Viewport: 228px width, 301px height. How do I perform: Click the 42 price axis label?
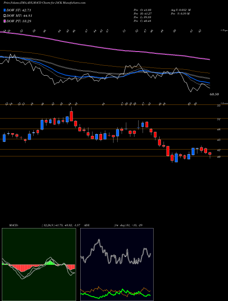218,150
